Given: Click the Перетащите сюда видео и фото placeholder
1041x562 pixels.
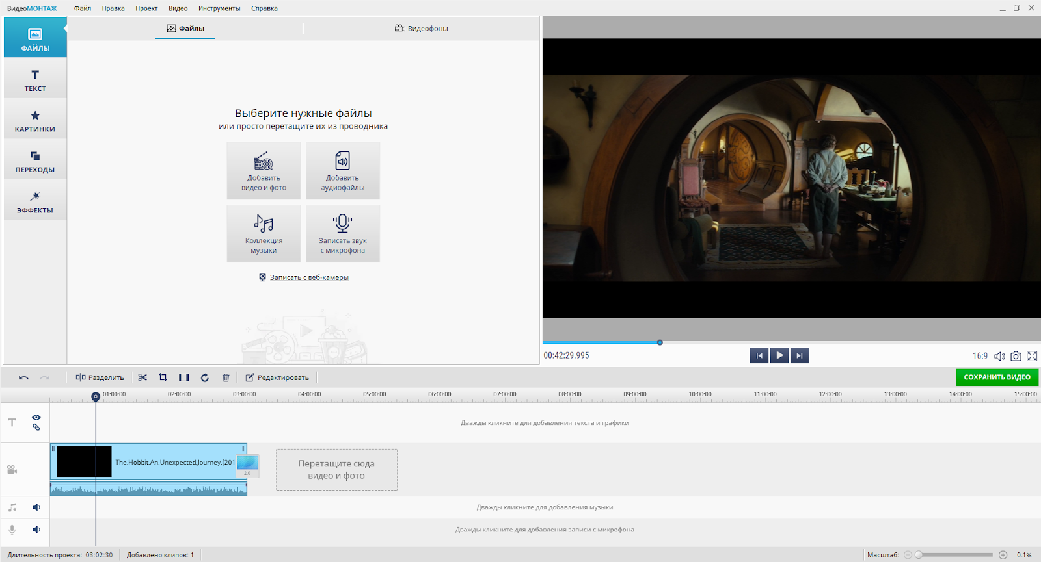Looking at the screenshot, I should pyautogui.click(x=336, y=470).
